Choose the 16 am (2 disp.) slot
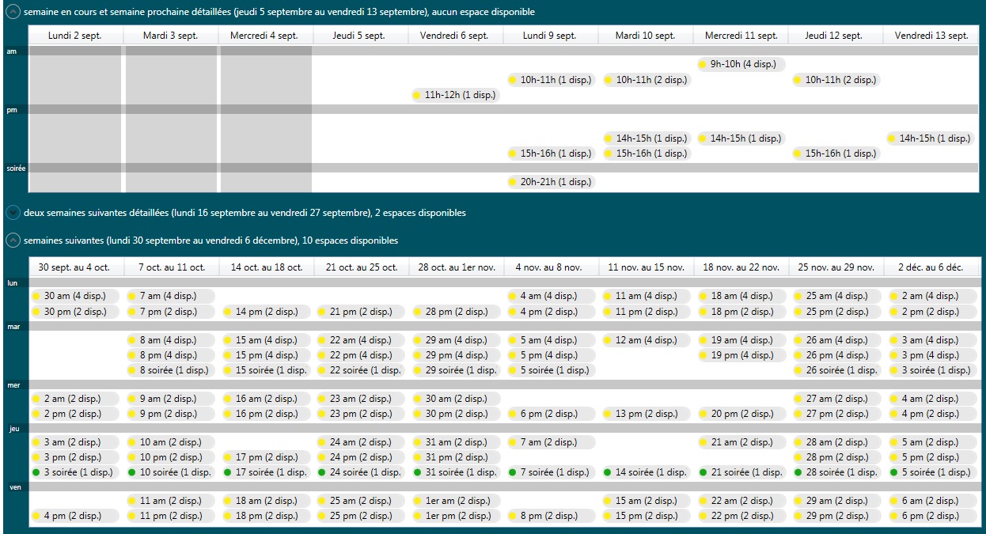This screenshot has width=986, height=534. pyautogui.click(x=265, y=399)
